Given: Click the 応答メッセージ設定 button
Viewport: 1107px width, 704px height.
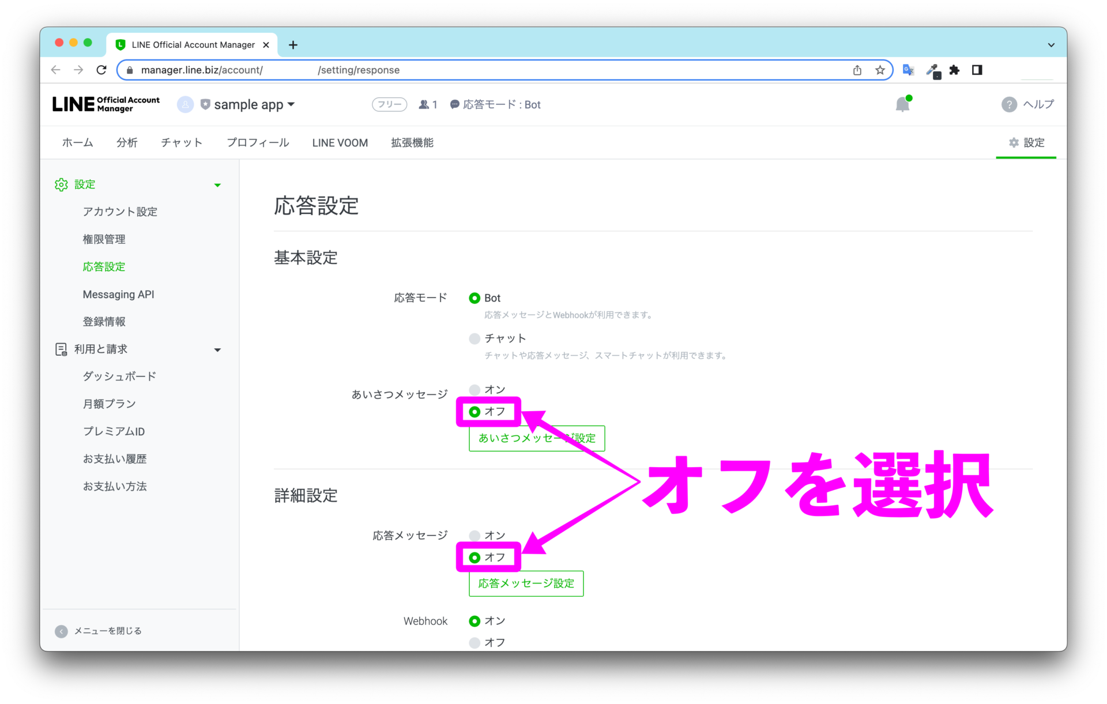Looking at the screenshot, I should pos(526,583).
